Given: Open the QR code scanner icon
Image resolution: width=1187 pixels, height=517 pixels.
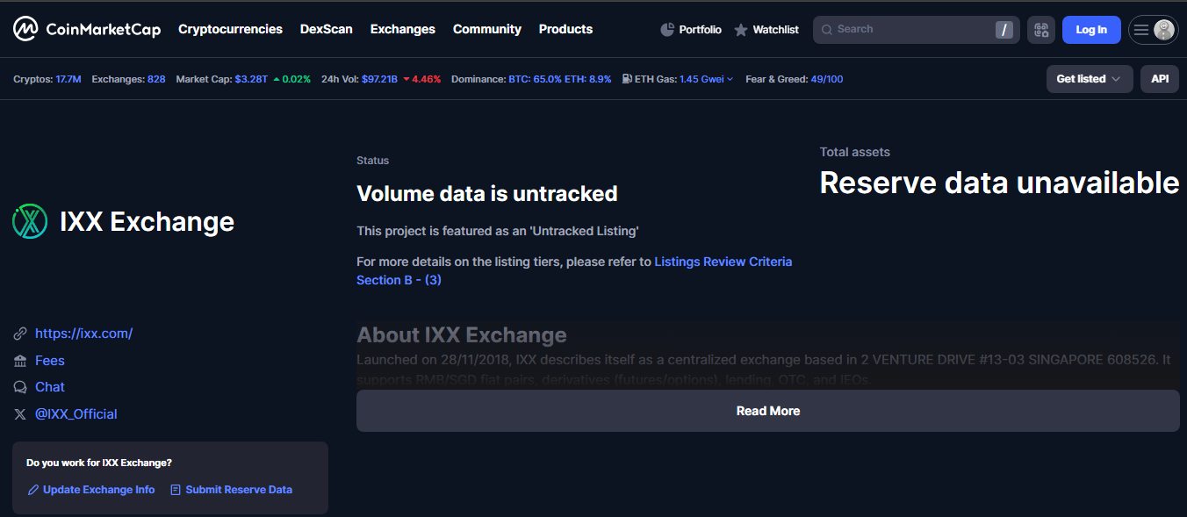Looking at the screenshot, I should coord(1041,30).
